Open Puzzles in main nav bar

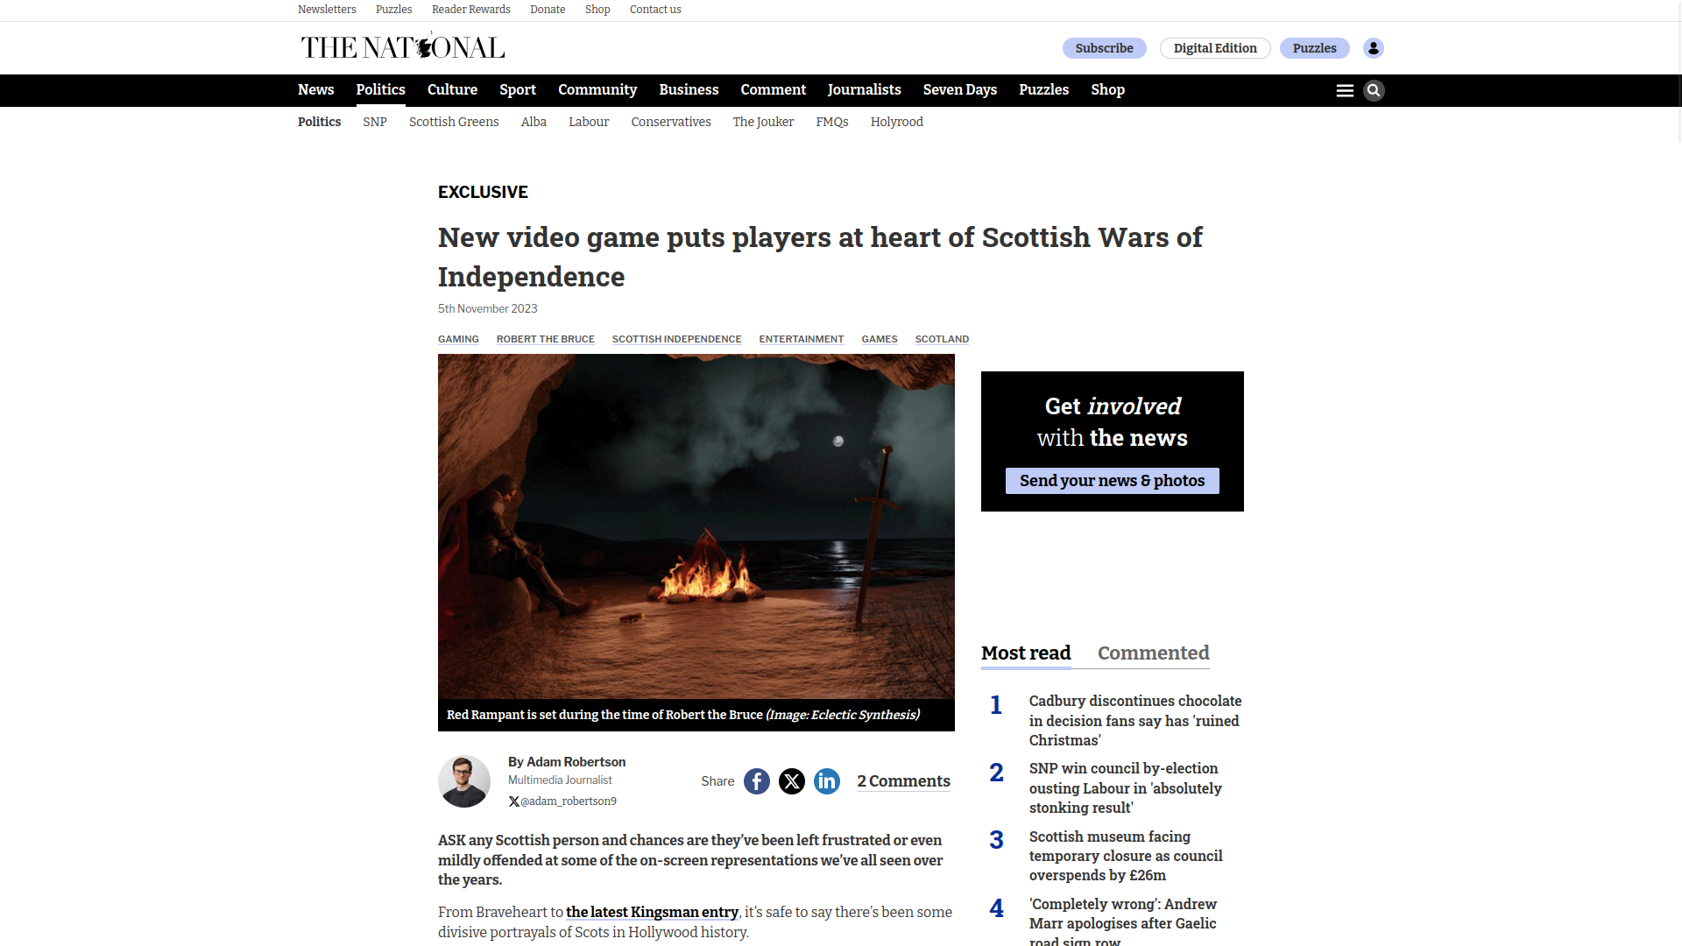click(1043, 89)
